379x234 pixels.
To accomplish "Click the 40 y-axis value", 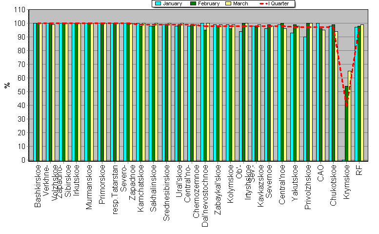I will point(21,106).
